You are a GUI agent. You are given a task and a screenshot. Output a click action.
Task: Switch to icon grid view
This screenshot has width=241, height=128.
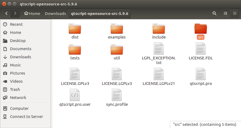click(x=234, y=13)
